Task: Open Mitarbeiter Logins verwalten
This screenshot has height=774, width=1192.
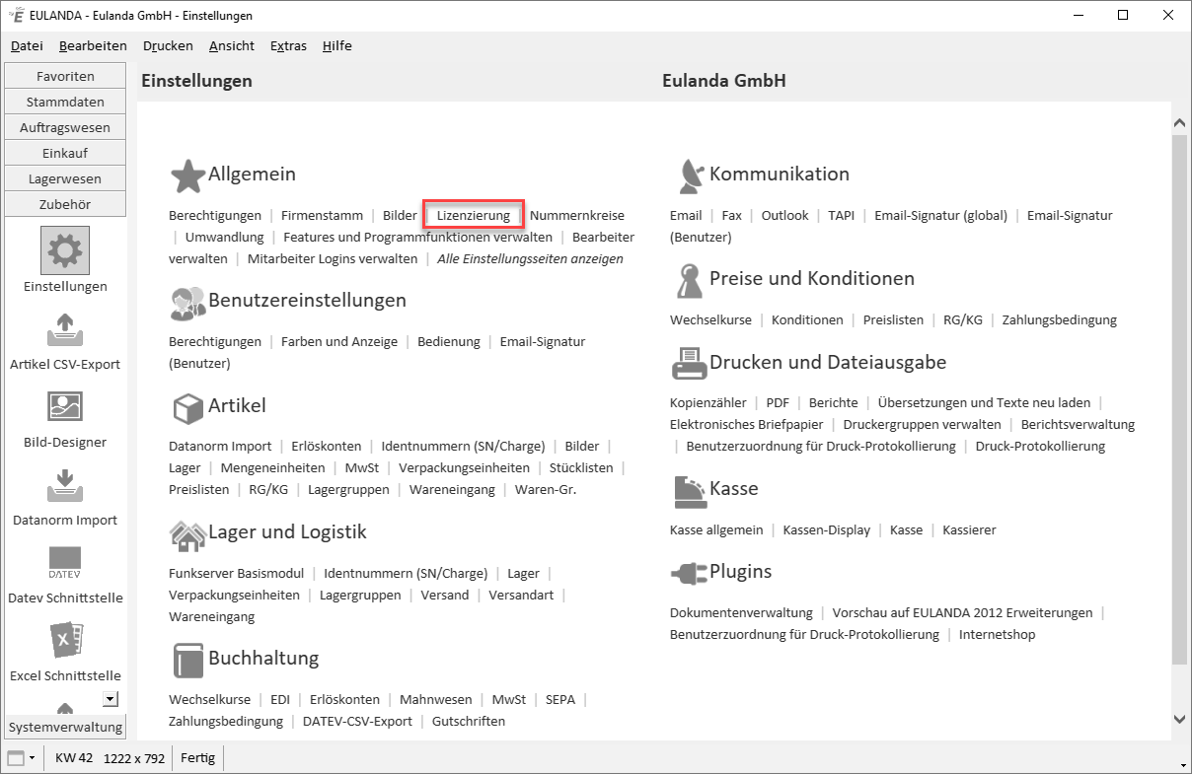Action: pos(333,258)
